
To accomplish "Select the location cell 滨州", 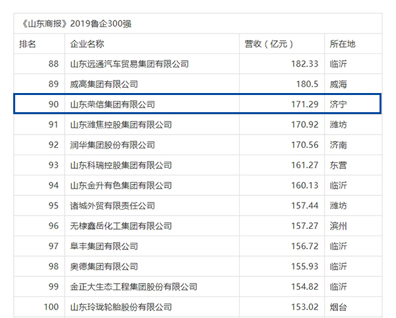I will tap(338, 226).
